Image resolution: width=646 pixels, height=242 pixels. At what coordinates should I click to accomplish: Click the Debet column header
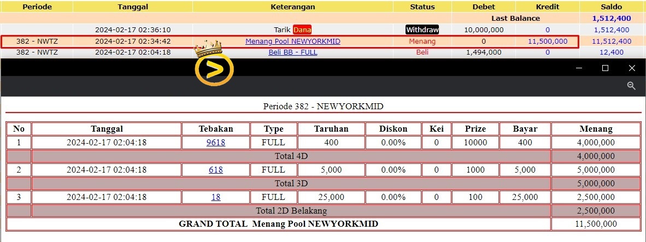[484, 7]
